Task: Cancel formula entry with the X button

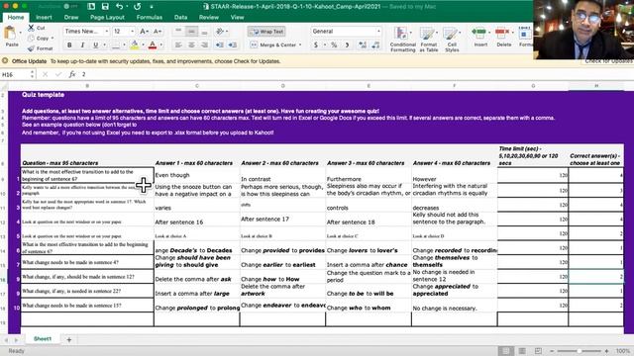Action: (x=45, y=74)
